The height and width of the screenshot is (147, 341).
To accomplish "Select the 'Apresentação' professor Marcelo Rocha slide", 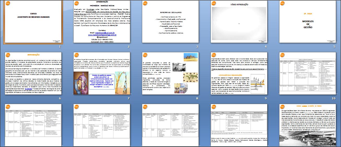I will [102, 21].
